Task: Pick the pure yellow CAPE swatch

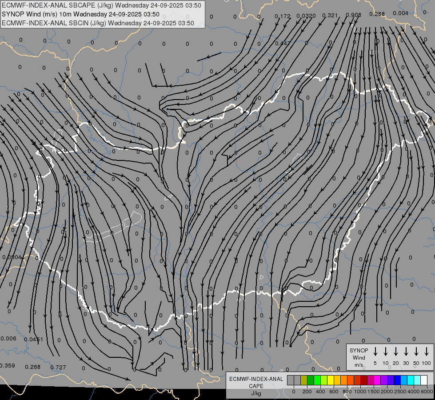Action: tap(331, 380)
